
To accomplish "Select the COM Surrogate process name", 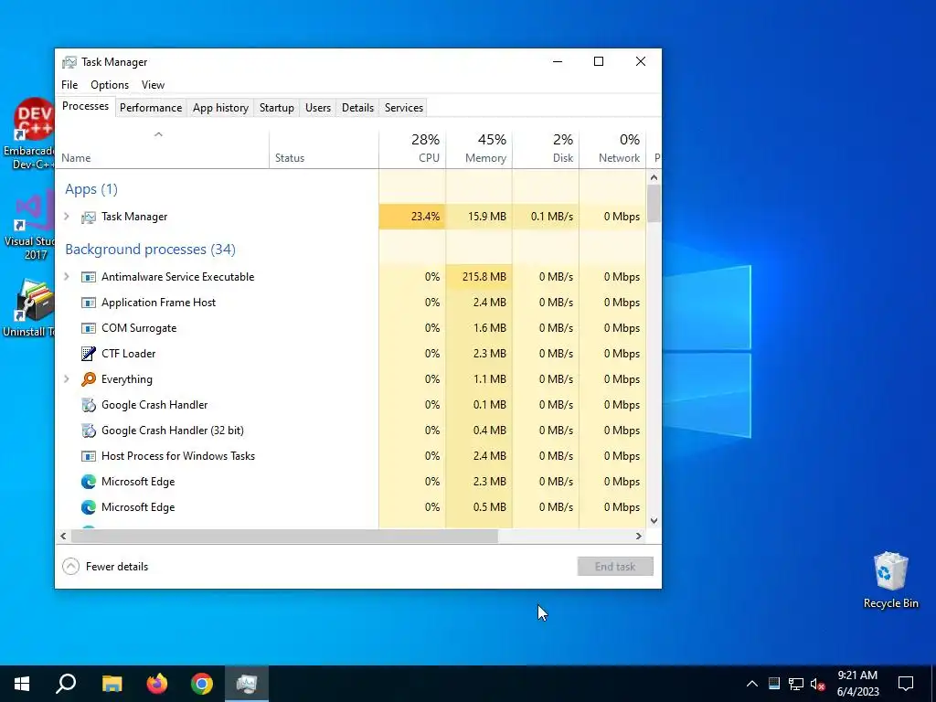I will pos(139,328).
